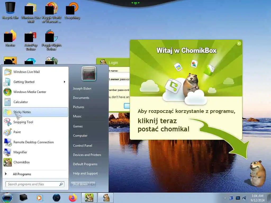Open Help and Support

click(x=85, y=173)
